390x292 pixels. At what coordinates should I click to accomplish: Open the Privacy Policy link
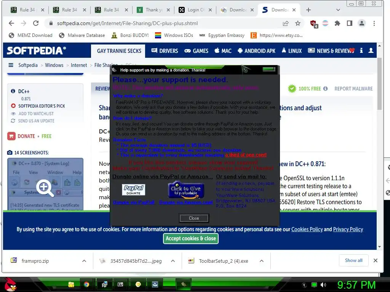tap(348, 229)
